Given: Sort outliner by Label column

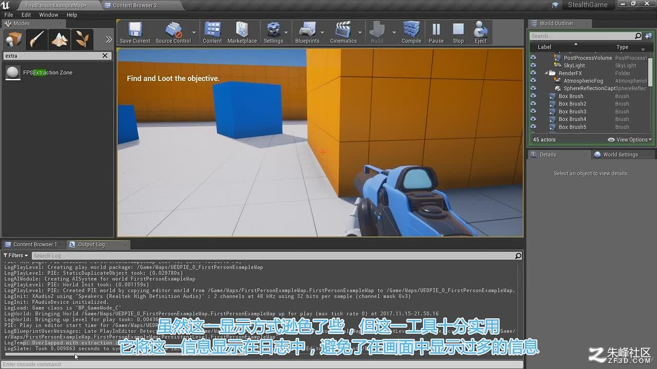Looking at the screenshot, I should [544, 47].
